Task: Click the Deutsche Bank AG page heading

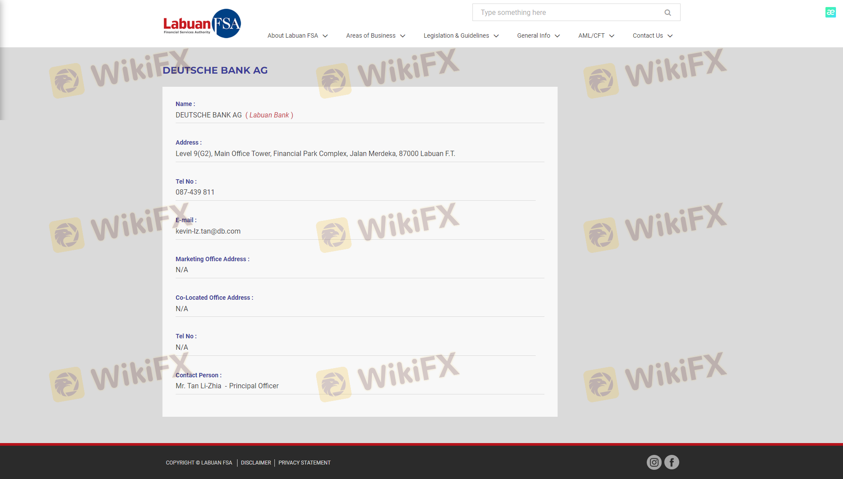Action: point(215,70)
